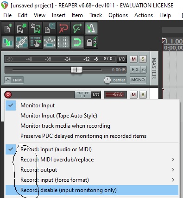This screenshot has width=183, height=198.
Task: Click the master envelope icon beside TRIM
Action: [x=8, y=80]
